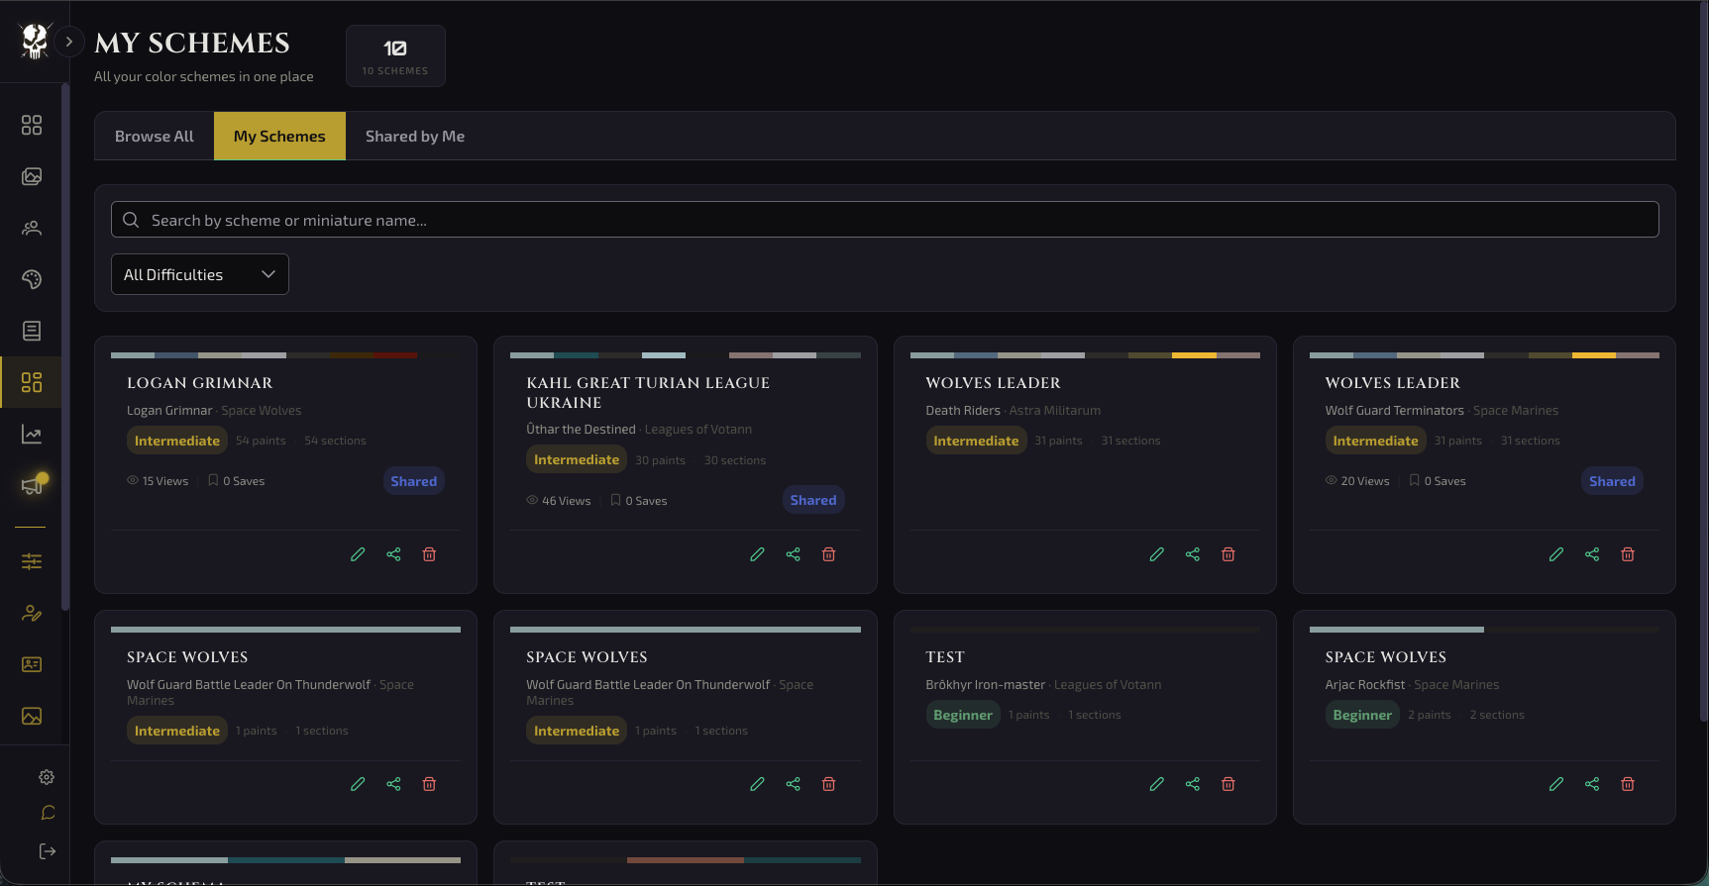Viewport: 1709px width, 886px height.
Task: Share the Wolf Guard Terminators scheme
Action: [x=1591, y=554]
